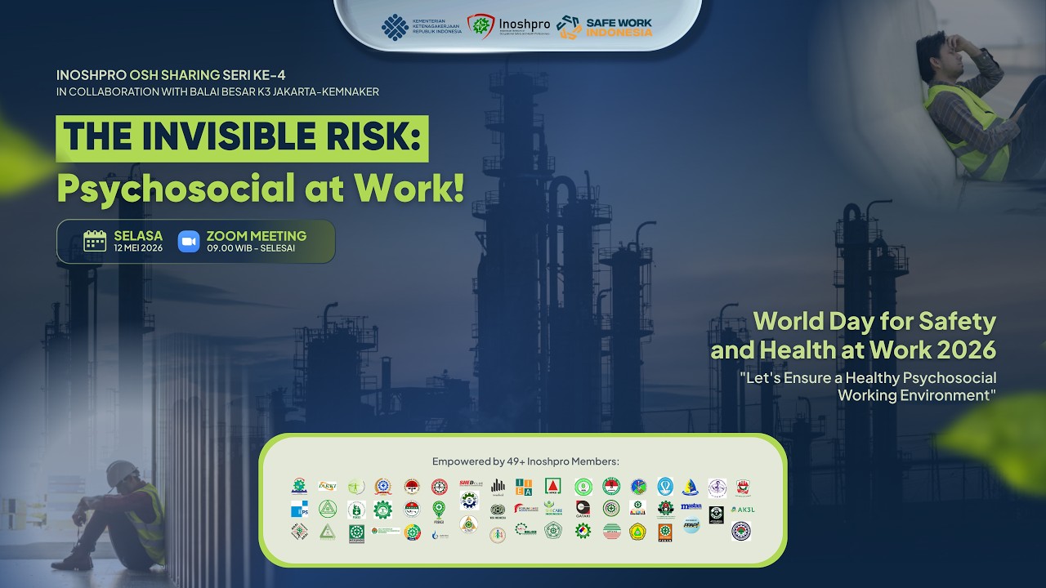Click the SHE Care Indonesia logo
The image size is (1046, 588).
pyautogui.click(x=553, y=508)
